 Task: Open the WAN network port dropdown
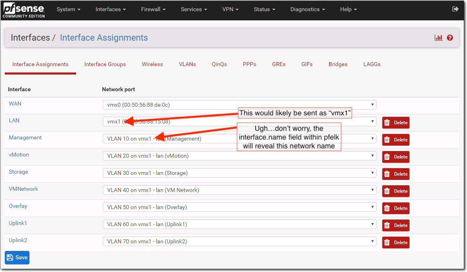pos(372,104)
